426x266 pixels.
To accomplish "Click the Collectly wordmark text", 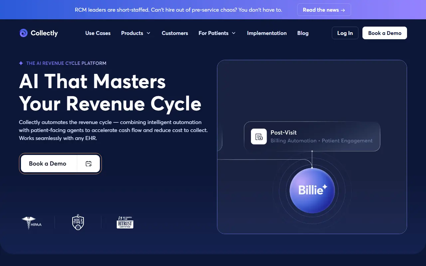I will click(x=44, y=33).
